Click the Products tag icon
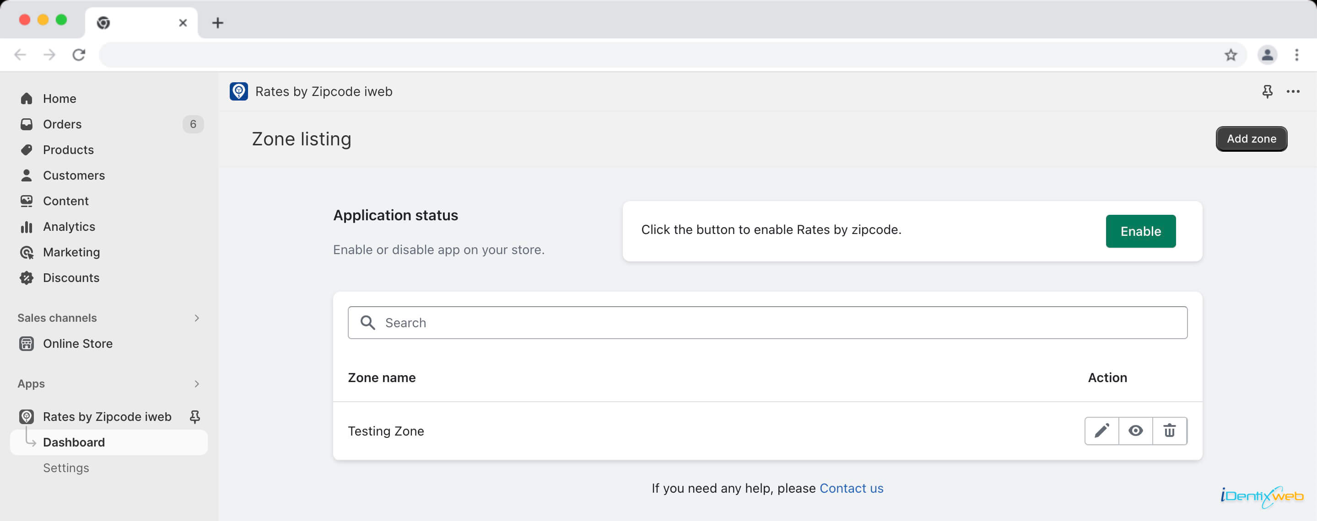The image size is (1317, 521). tap(27, 149)
